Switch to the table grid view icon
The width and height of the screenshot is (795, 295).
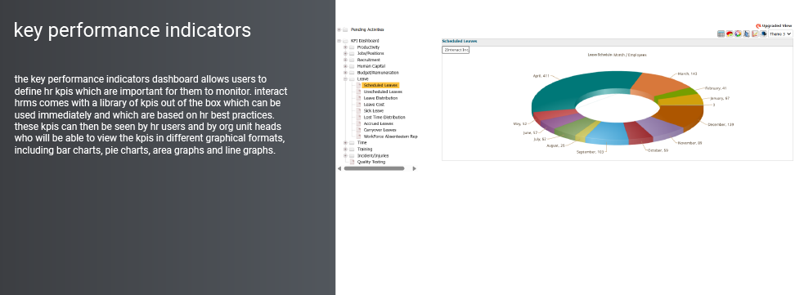point(721,34)
